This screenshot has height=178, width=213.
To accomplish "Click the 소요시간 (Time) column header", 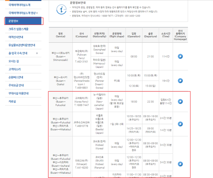I will click(x=166, y=35).
